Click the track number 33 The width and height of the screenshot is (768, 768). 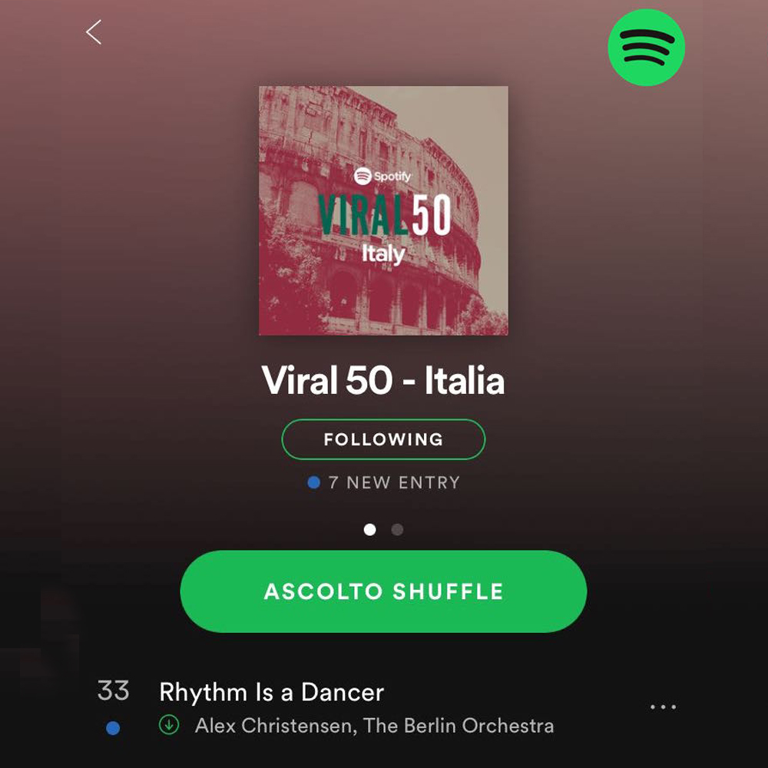pos(113,690)
